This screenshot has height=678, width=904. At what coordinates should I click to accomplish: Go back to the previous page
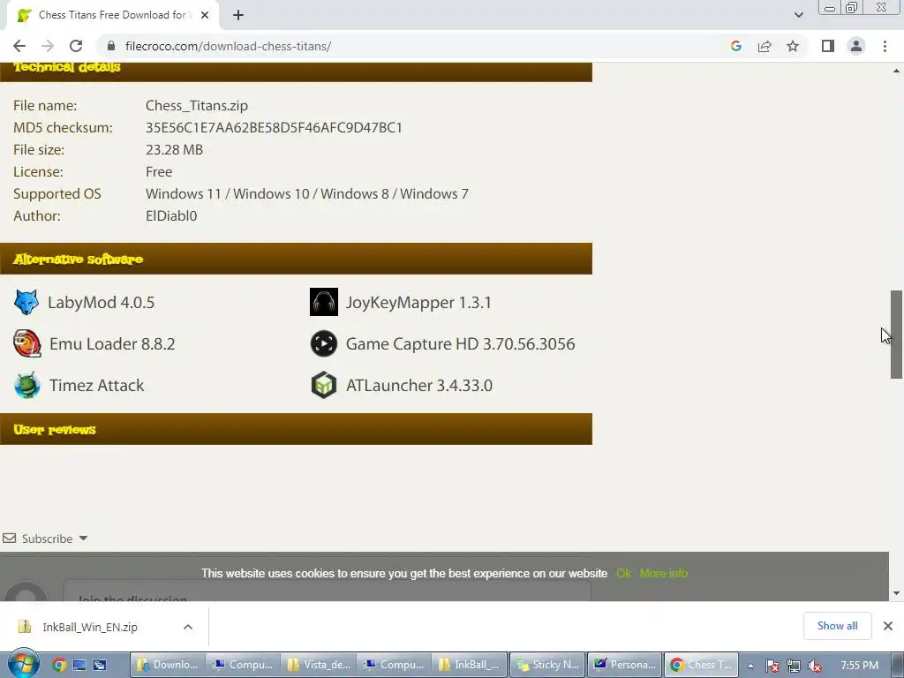(x=19, y=46)
